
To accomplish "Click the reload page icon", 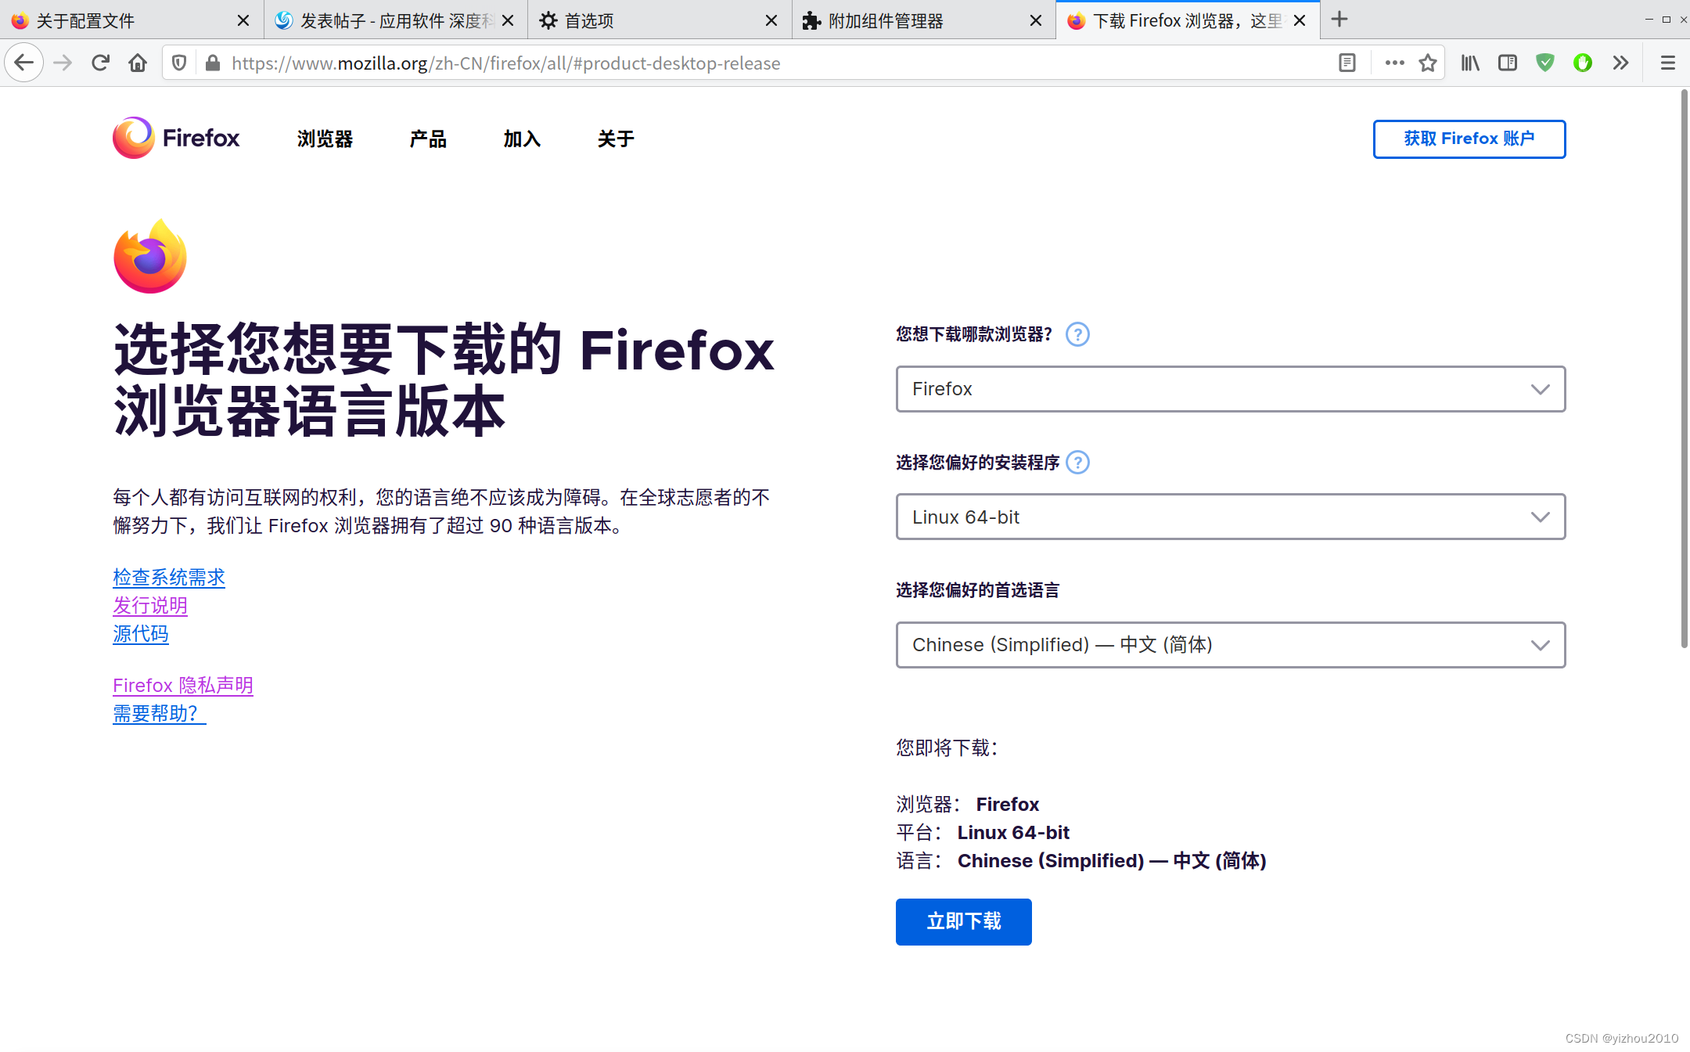I will tap(100, 63).
